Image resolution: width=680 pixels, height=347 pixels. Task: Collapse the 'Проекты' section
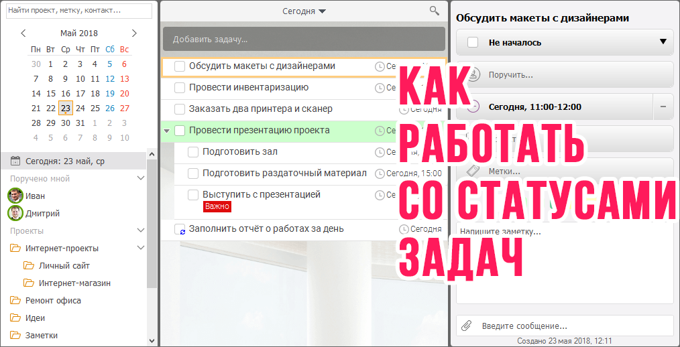141,230
